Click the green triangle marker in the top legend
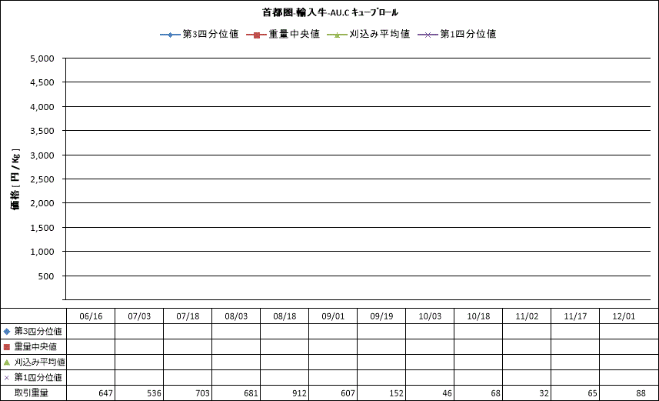The image size is (659, 401). coord(337,35)
